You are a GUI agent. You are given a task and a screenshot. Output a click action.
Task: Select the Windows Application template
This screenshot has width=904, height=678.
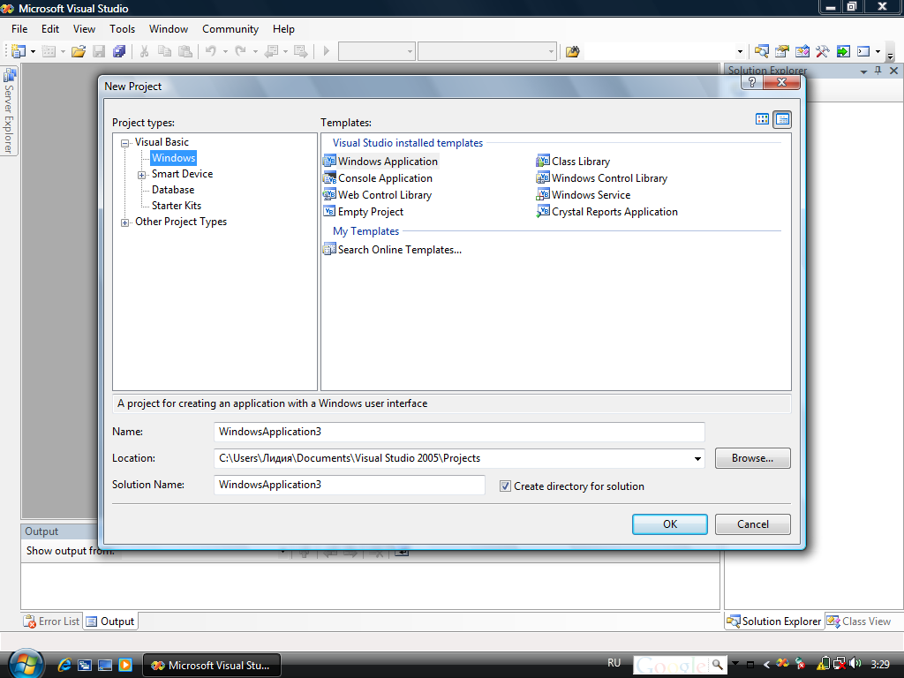click(380, 162)
